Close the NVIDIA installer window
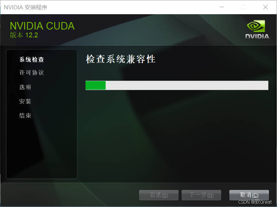Viewport: 277px width, 207px height. pyautogui.click(x=265, y=7)
